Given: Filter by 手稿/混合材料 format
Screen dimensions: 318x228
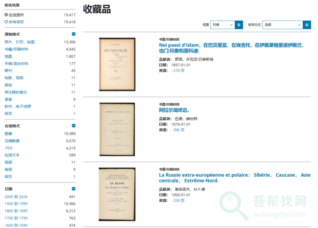Looking at the screenshot, I should (x=17, y=64).
